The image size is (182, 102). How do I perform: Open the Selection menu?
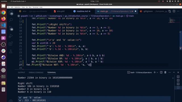(17, 7)
